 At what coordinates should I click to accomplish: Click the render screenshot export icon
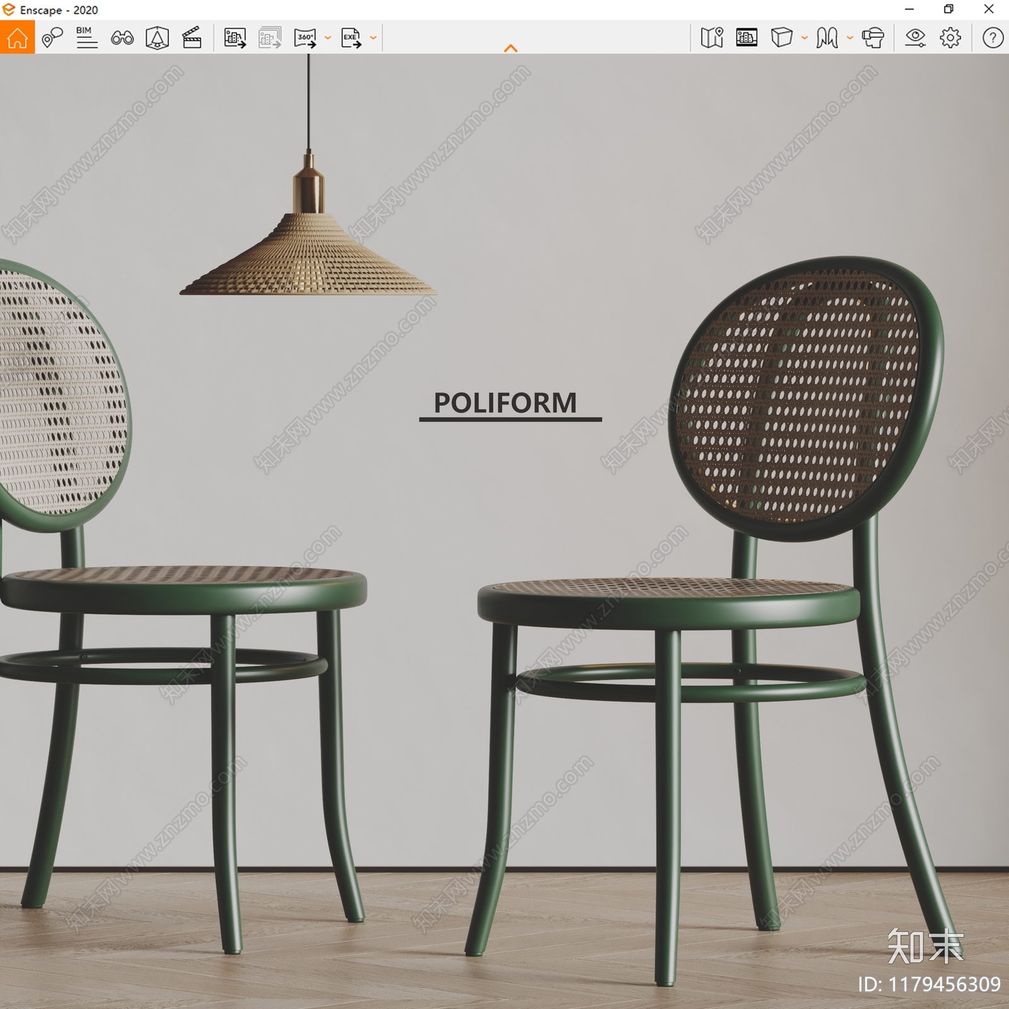tap(235, 38)
